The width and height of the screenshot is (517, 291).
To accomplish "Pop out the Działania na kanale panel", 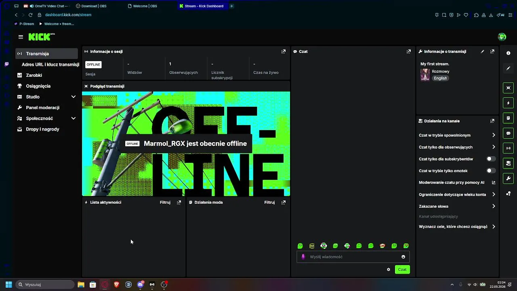I will 492,121.
